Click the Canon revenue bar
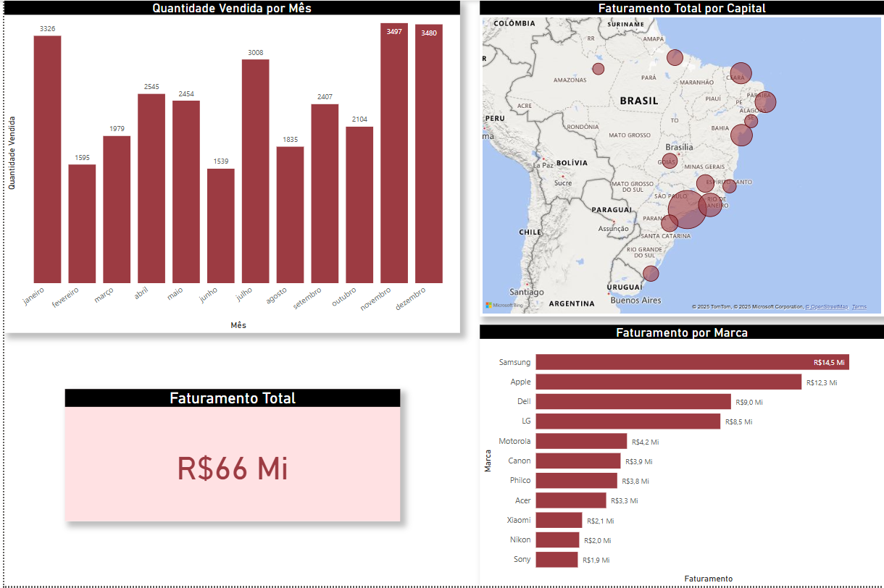The height and width of the screenshot is (588, 884). (578, 461)
